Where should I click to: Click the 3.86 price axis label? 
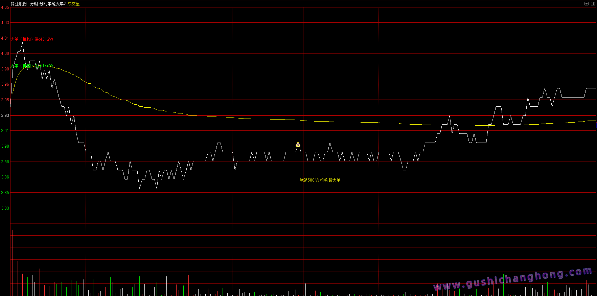[5, 177]
